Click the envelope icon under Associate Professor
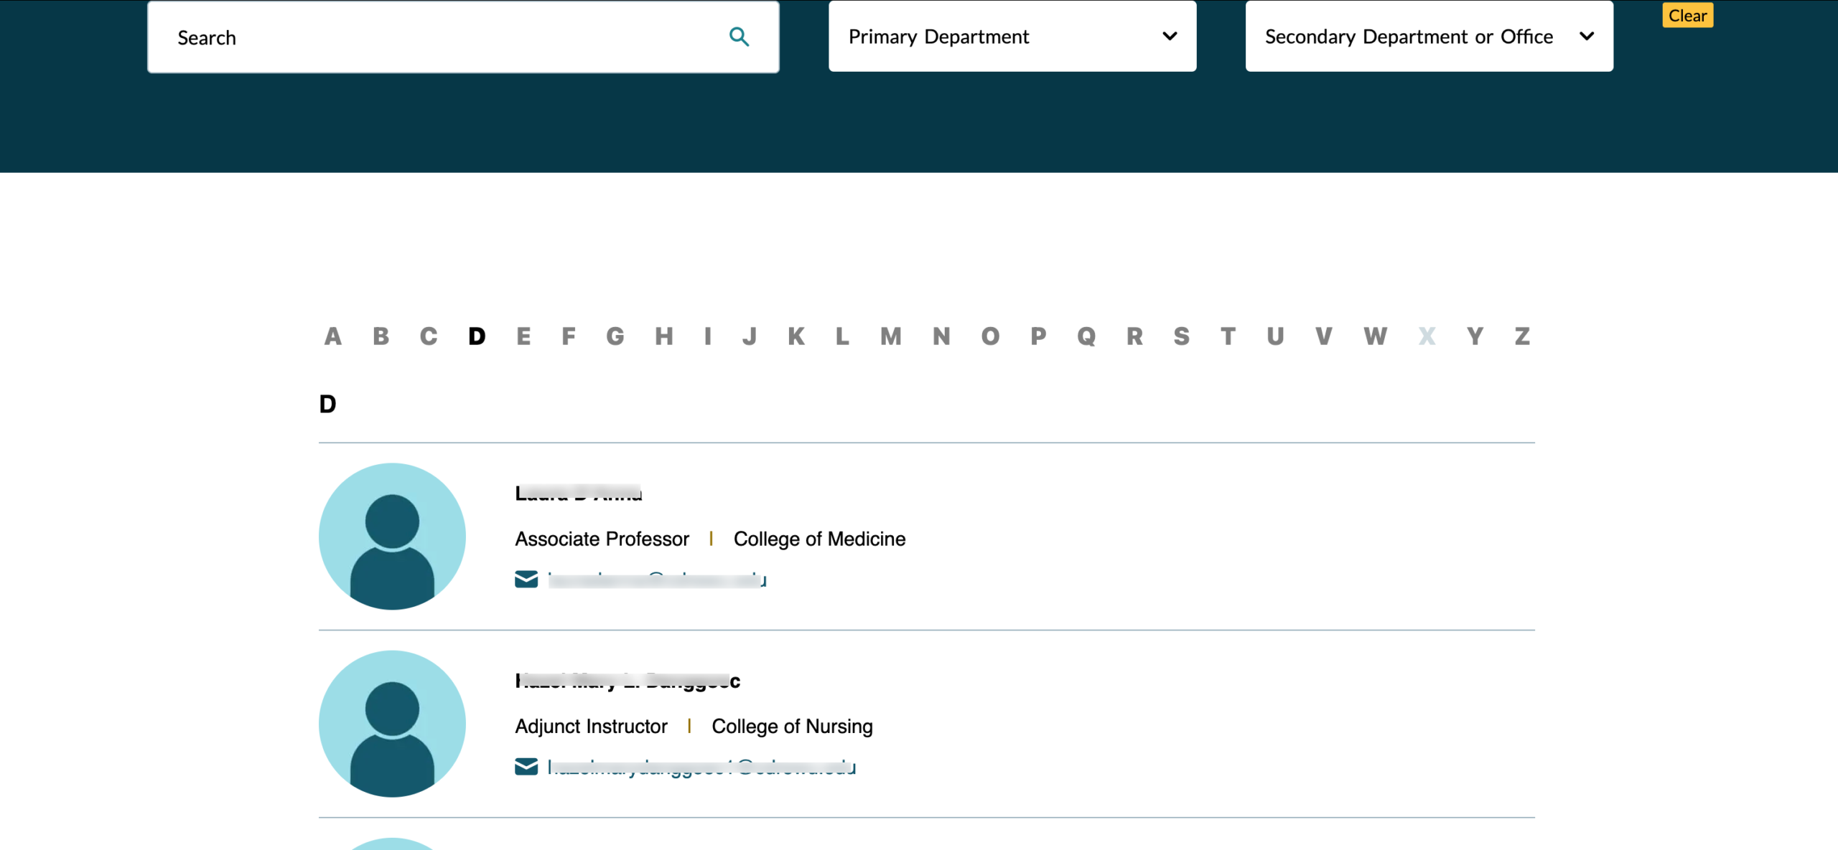This screenshot has height=850, width=1838. point(526,579)
